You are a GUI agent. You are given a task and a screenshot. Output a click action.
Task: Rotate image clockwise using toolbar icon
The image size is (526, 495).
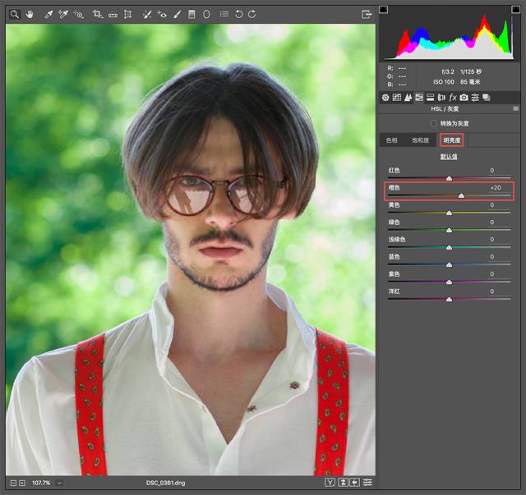(x=252, y=14)
